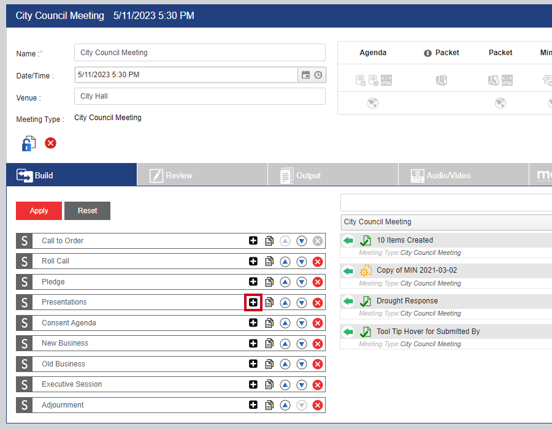Publish Packet globe icon
The height and width of the screenshot is (429, 552).
point(500,103)
